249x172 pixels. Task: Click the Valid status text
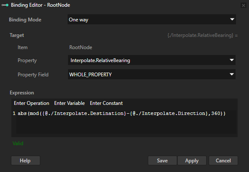tap(18, 143)
